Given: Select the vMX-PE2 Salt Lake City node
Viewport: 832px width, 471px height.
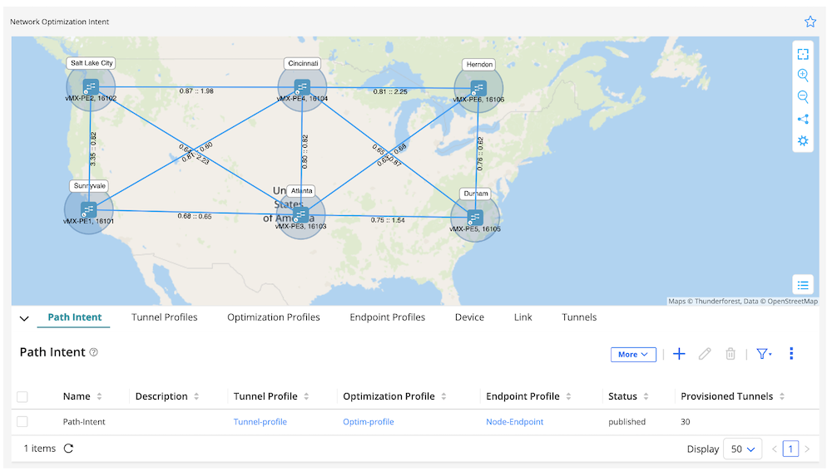Looking at the screenshot, I should (x=91, y=87).
